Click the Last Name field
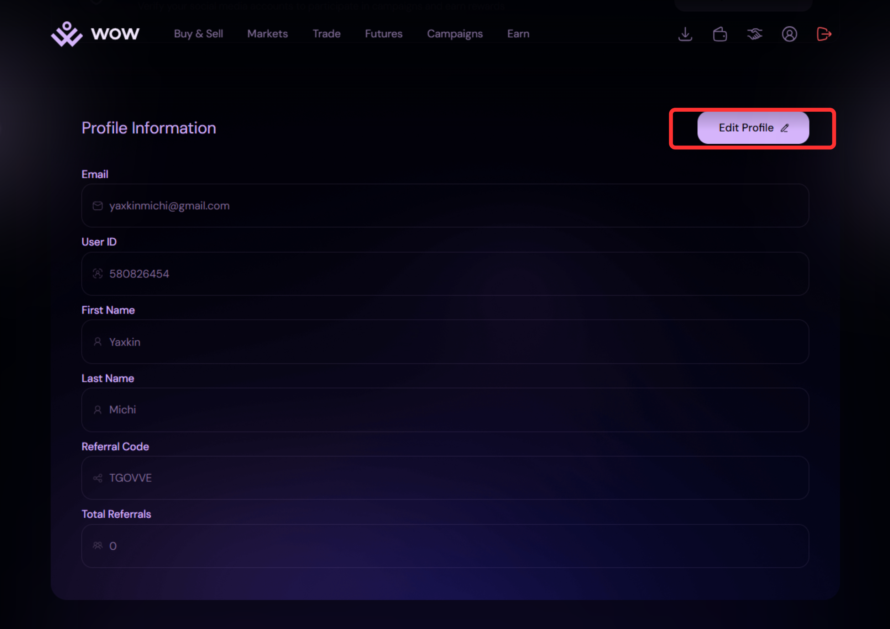Image resolution: width=890 pixels, height=629 pixels. pos(445,410)
